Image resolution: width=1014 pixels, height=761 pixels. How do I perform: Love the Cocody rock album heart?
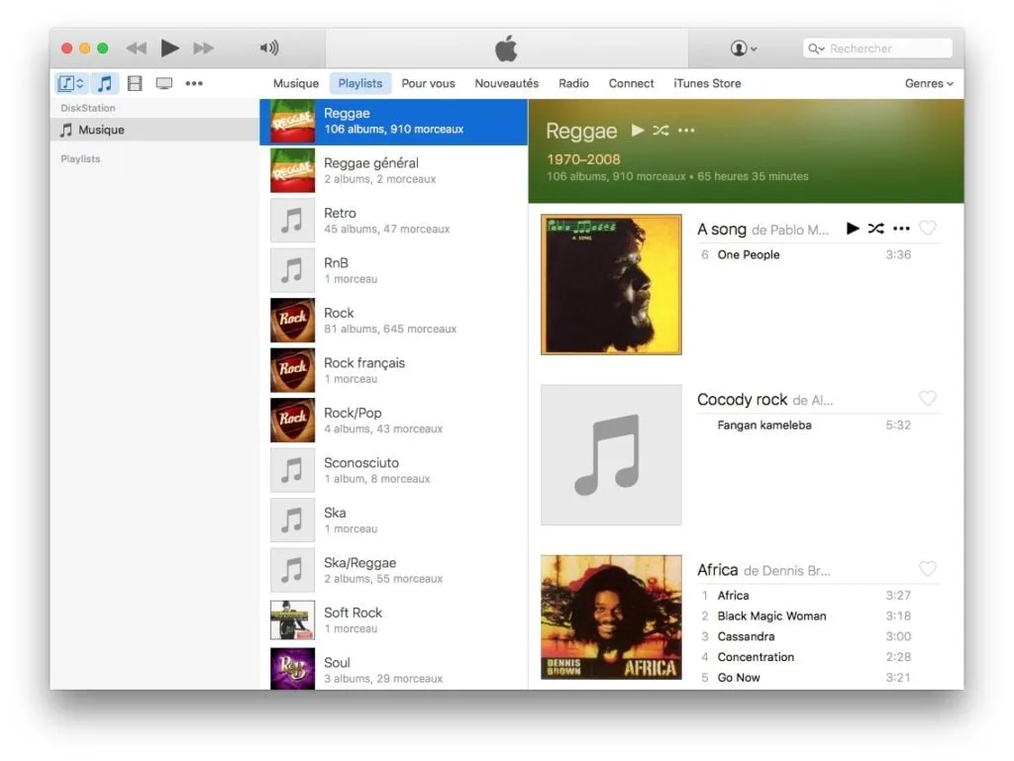point(927,399)
